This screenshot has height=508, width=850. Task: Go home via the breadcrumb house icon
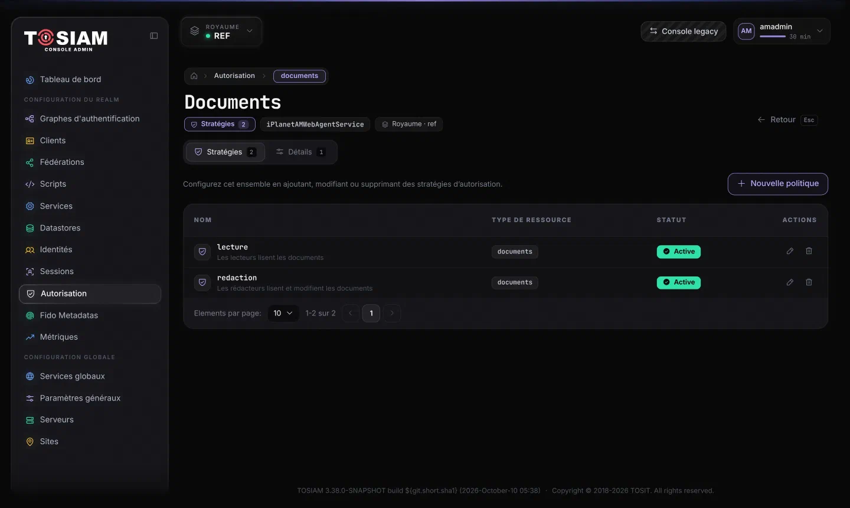(194, 76)
